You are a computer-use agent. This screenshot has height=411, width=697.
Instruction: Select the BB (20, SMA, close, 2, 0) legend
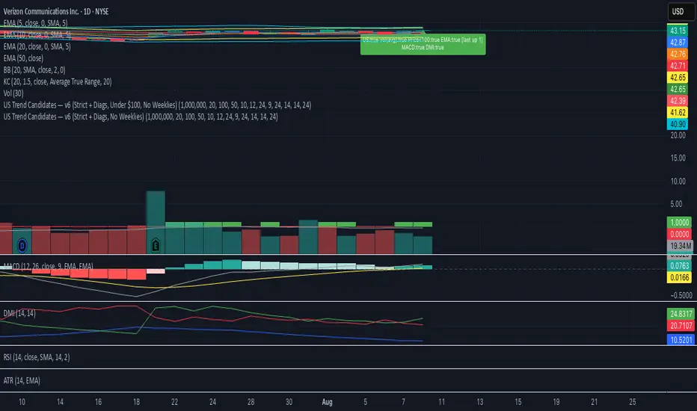34,69
